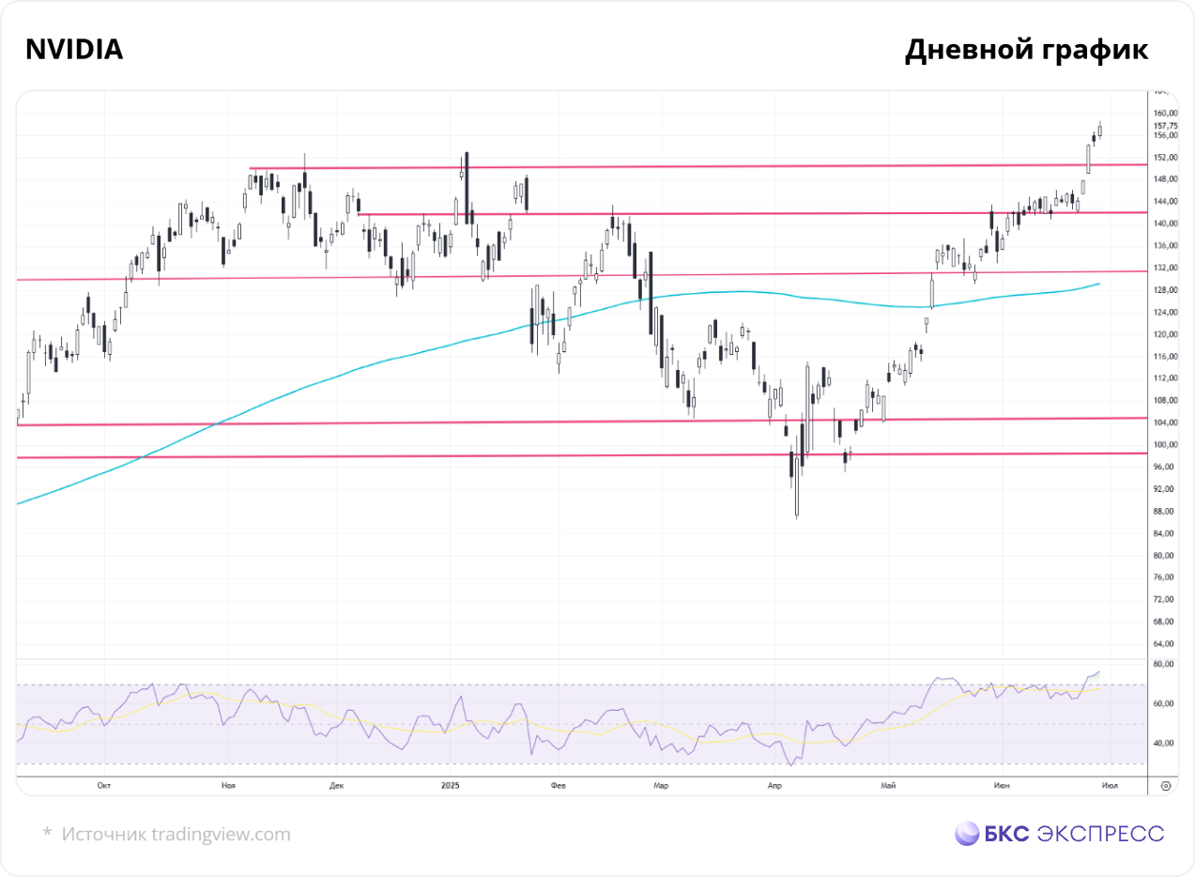Click the source text tradingview.com
Viewport: 1195px width, 877px height.
click(x=221, y=834)
